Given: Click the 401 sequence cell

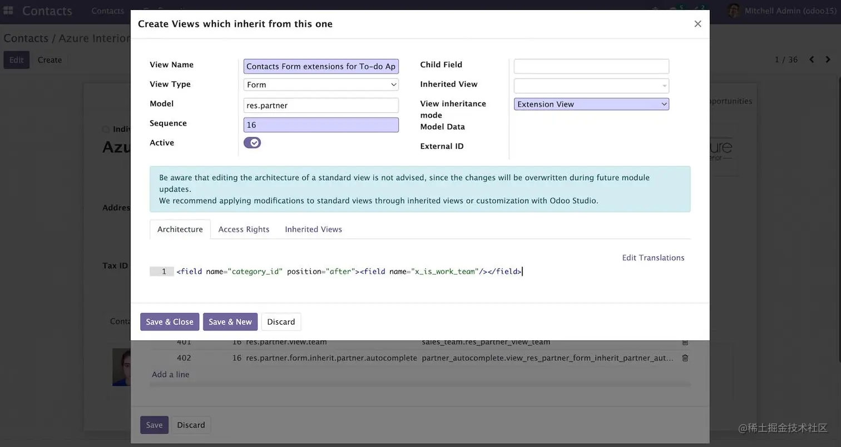Looking at the screenshot, I should 184,342.
